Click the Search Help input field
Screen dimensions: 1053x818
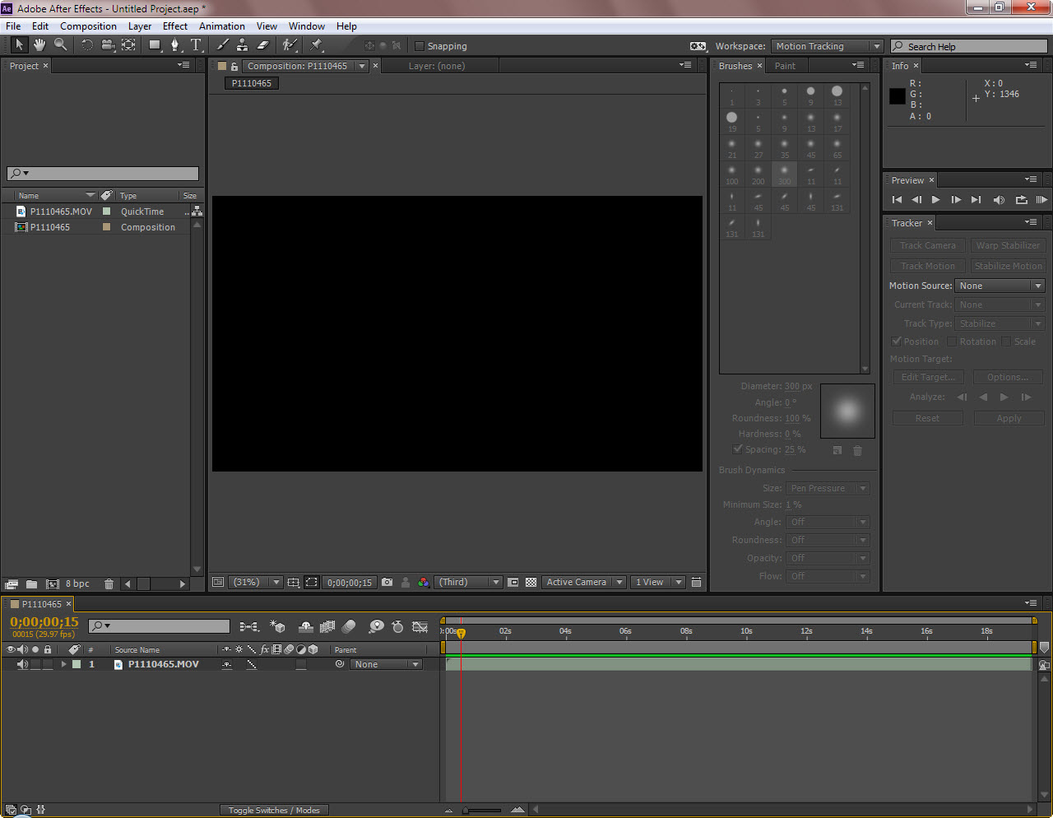click(x=969, y=46)
